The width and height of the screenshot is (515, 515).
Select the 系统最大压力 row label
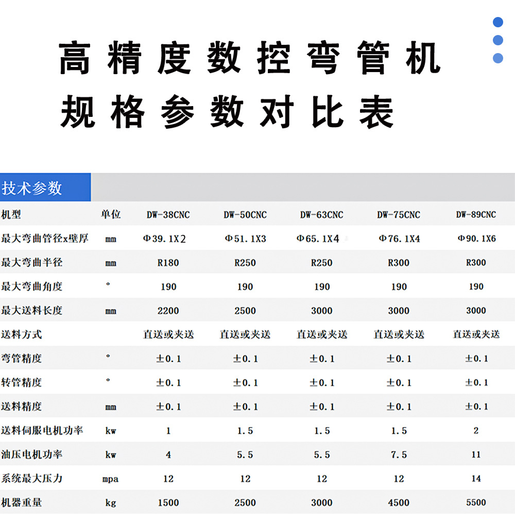(x=31, y=478)
